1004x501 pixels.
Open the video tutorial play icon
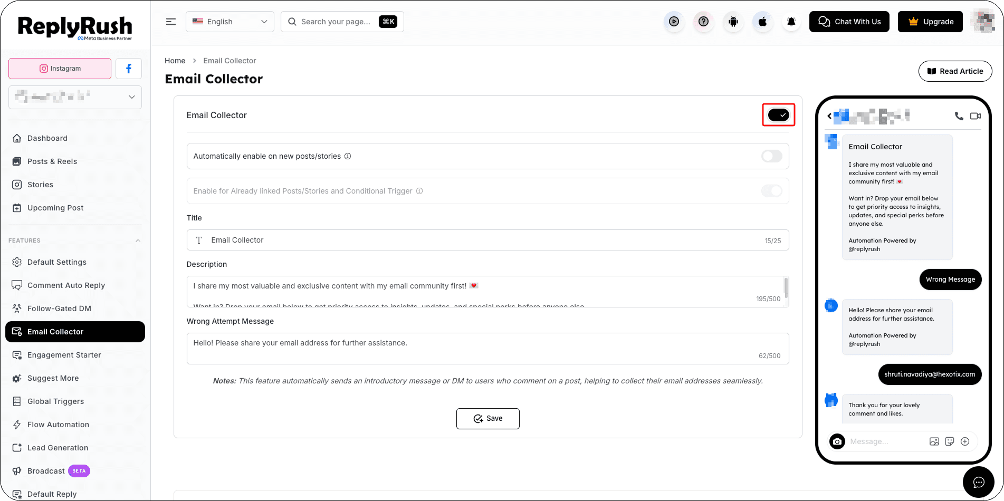click(674, 22)
